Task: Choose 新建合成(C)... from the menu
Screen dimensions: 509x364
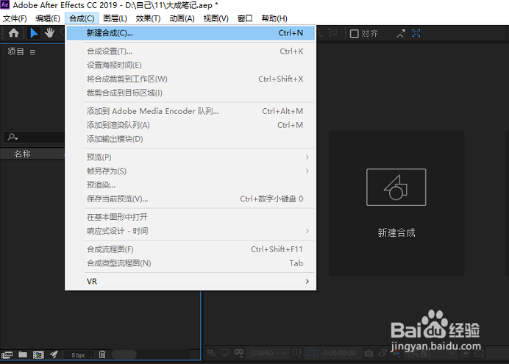Action: pos(191,33)
